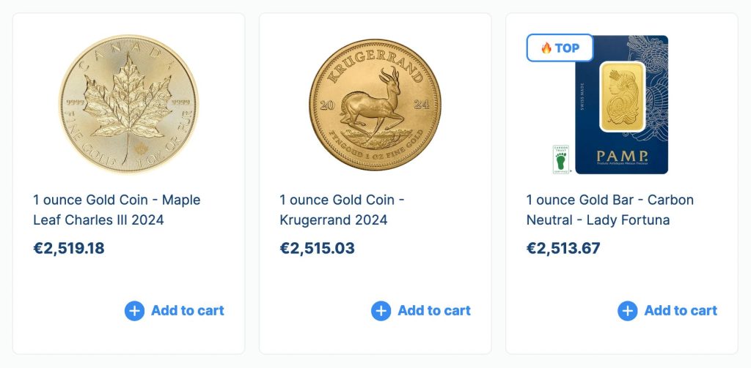This screenshot has width=751, height=368.
Task: Click the plus icon for Maple Leaf coin
Action: click(134, 311)
